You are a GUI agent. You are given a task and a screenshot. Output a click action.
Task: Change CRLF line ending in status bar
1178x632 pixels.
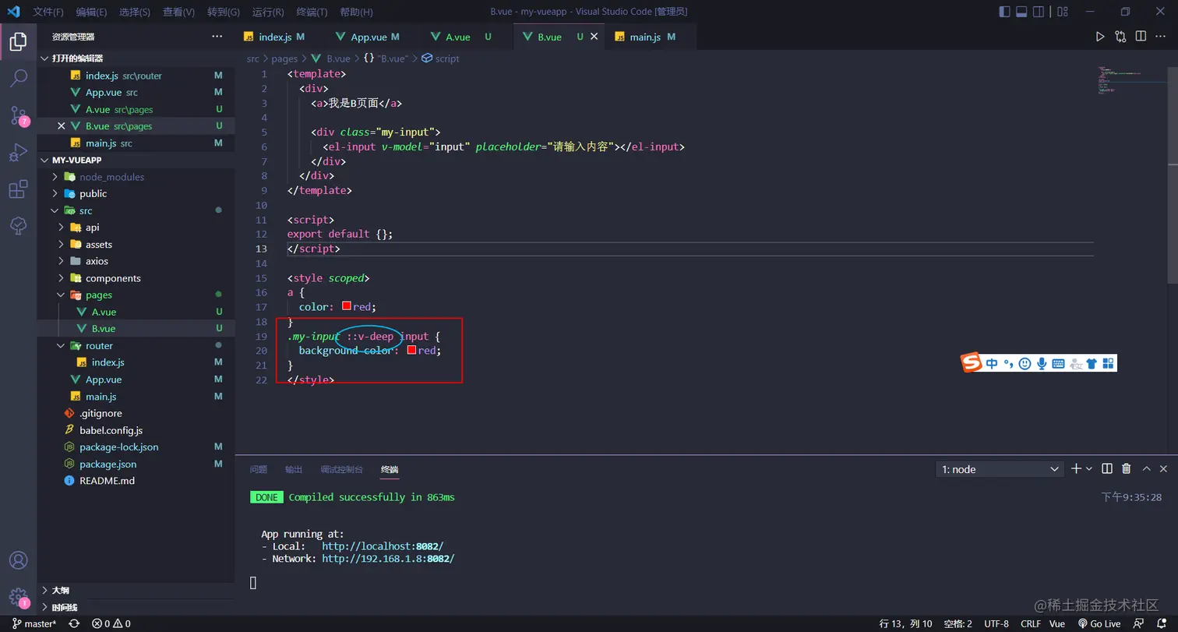1030,623
